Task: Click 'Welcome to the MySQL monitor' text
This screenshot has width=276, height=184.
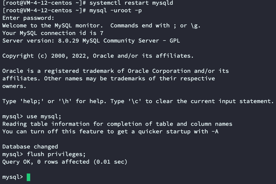Action: (x=51, y=26)
